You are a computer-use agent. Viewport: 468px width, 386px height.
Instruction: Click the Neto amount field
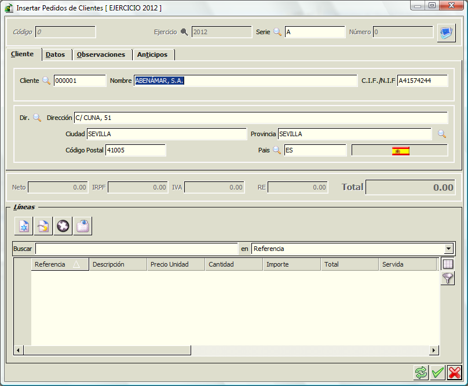click(x=58, y=187)
